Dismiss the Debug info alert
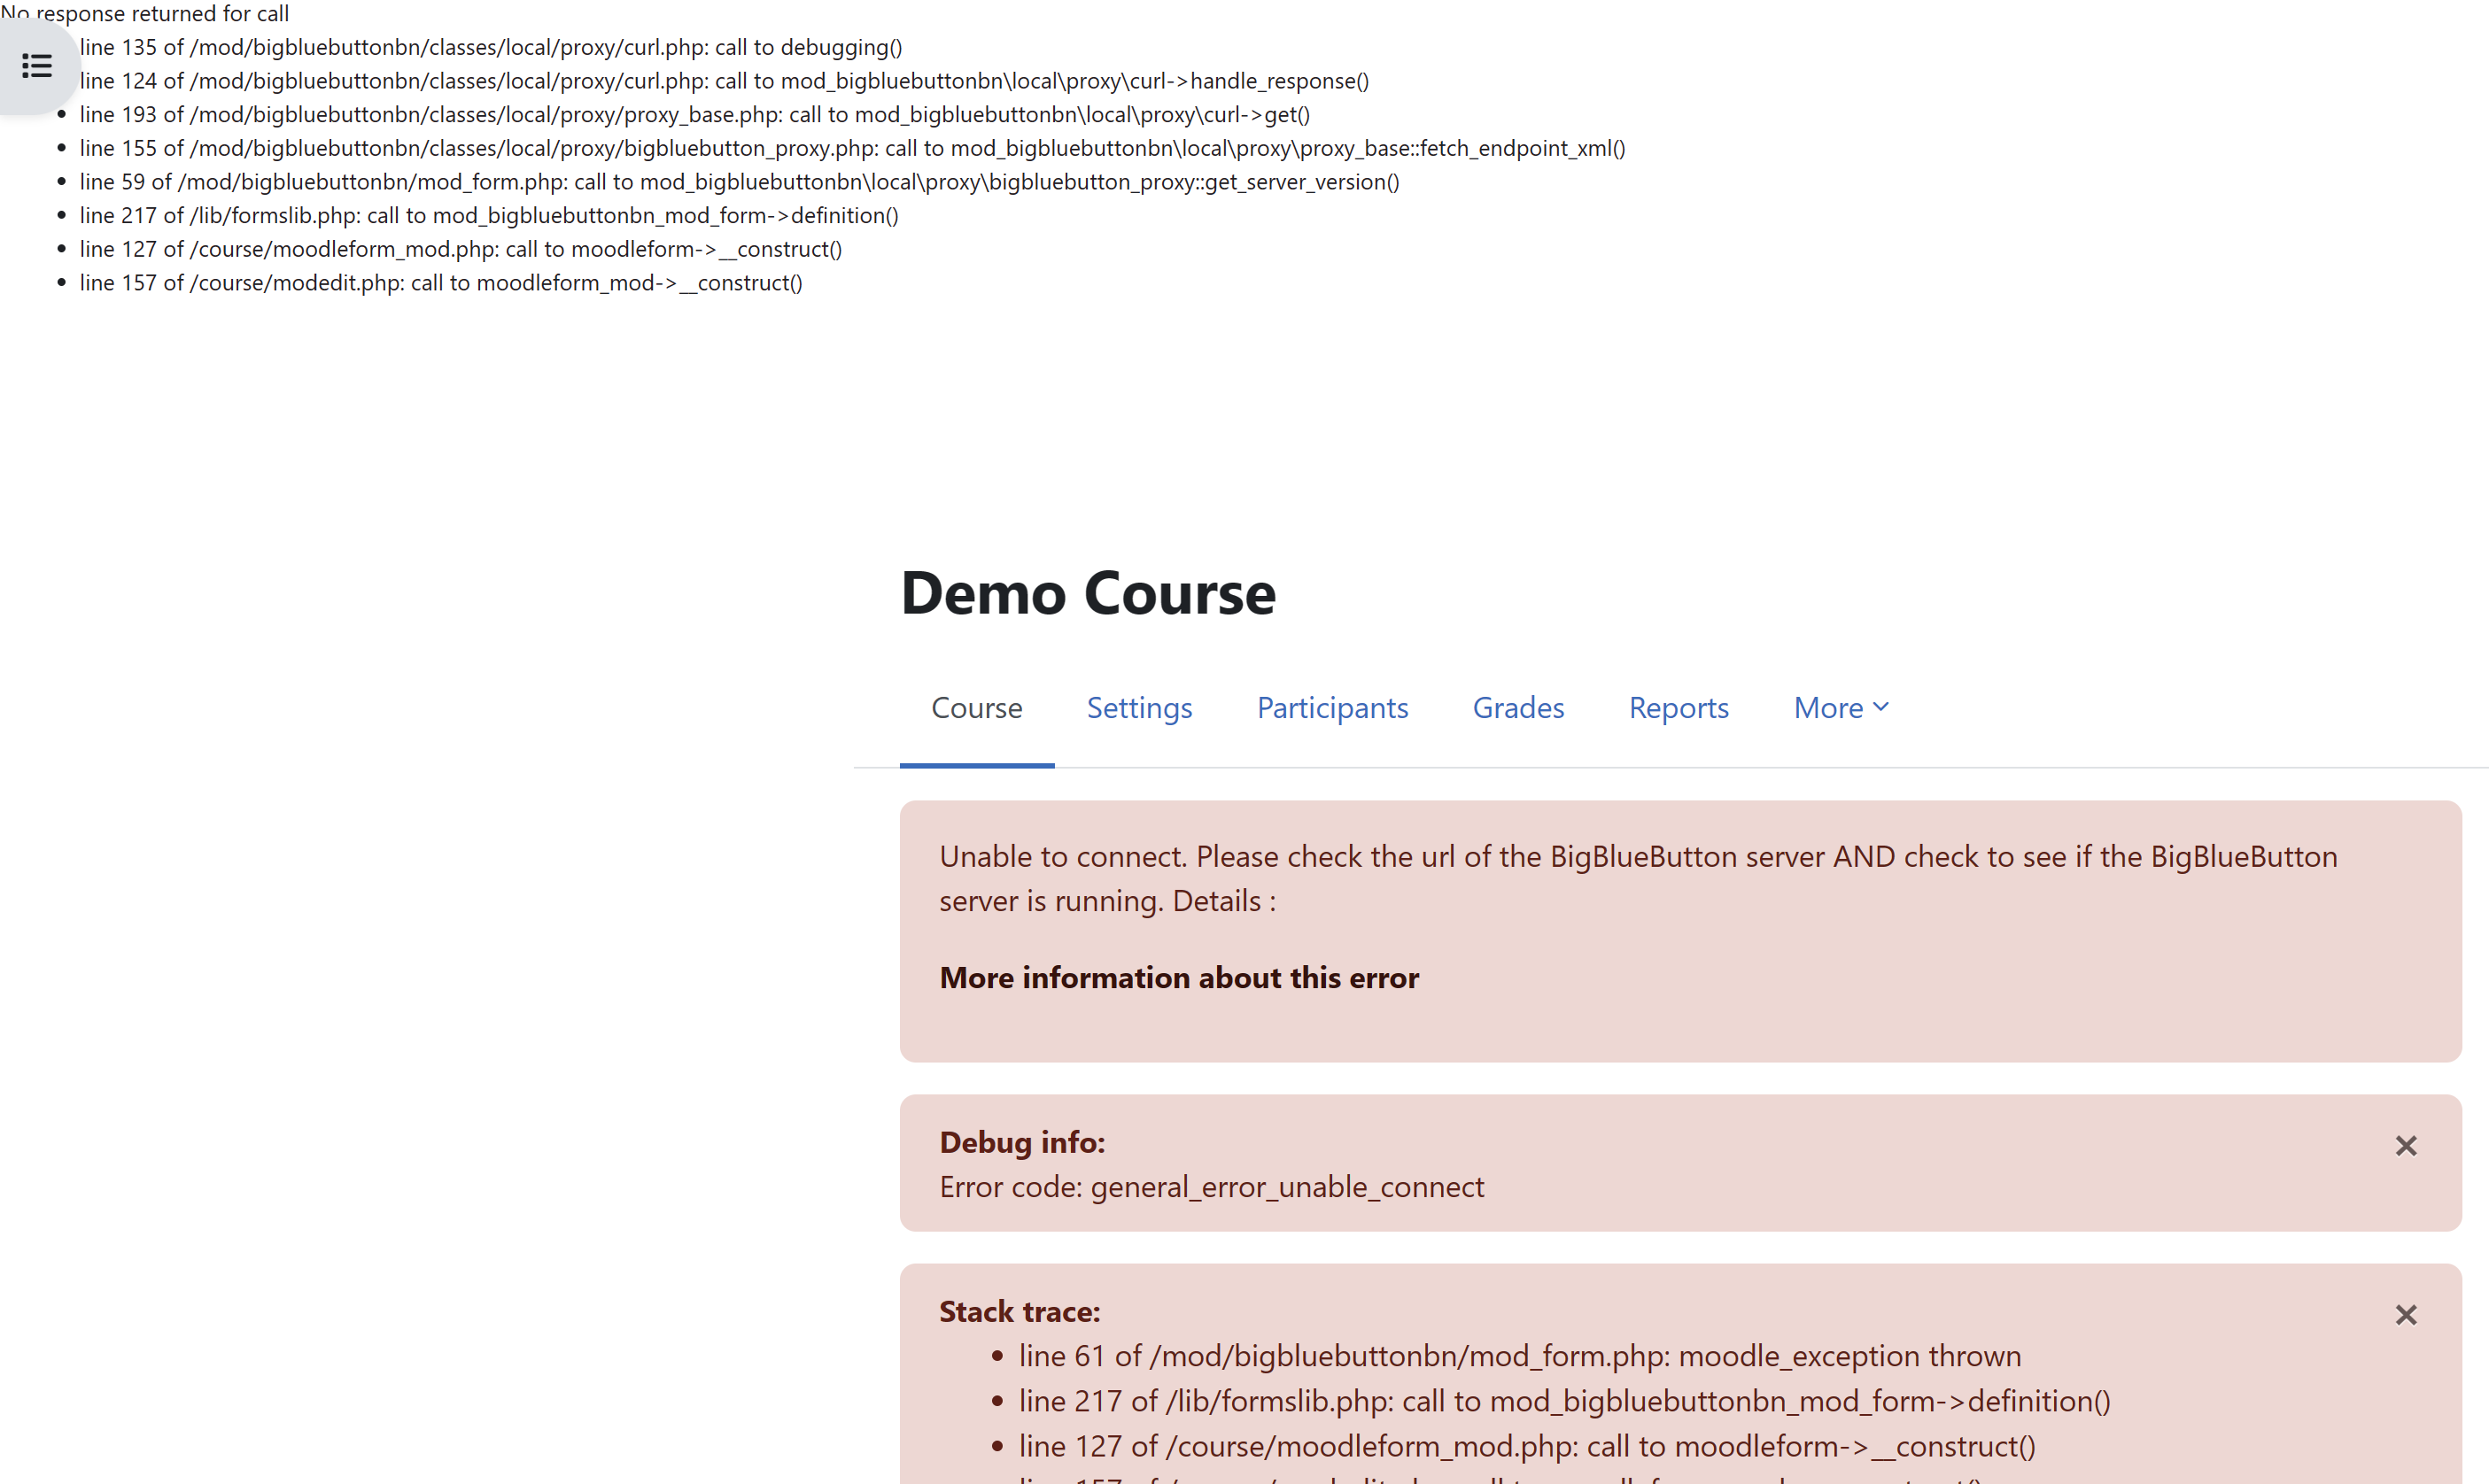This screenshot has height=1484, width=2489. click(x=2405, y=1146)
